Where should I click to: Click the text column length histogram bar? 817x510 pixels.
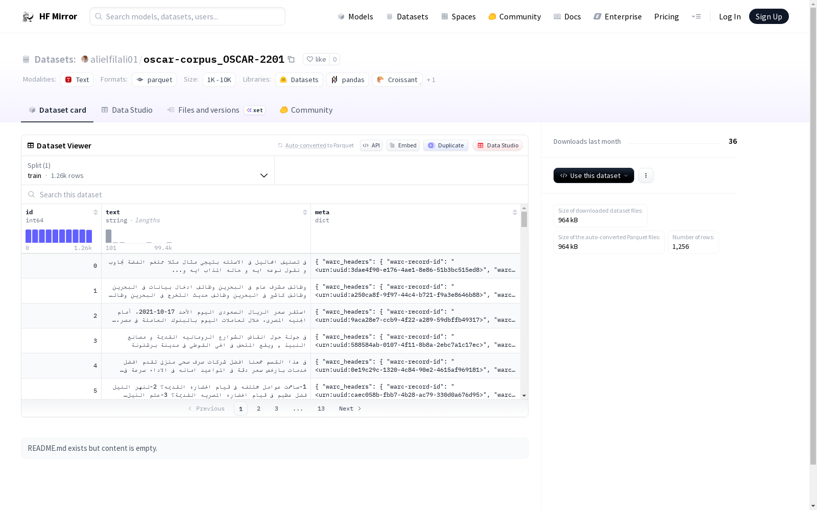(x=108, y=236)
